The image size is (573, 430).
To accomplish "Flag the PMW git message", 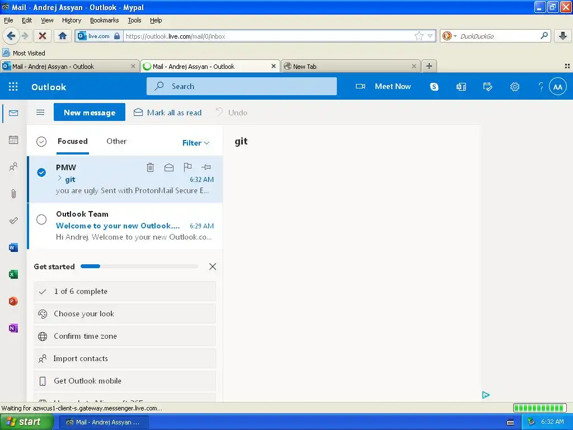I will click(x=187, y=167).
